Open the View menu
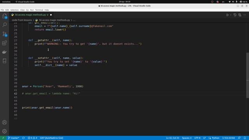This screenshot has width=249, height=140. (22, 10)
